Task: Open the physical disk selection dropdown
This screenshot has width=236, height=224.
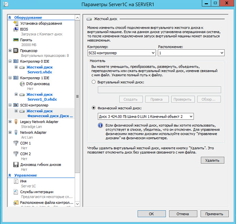Action: point(146,116)
